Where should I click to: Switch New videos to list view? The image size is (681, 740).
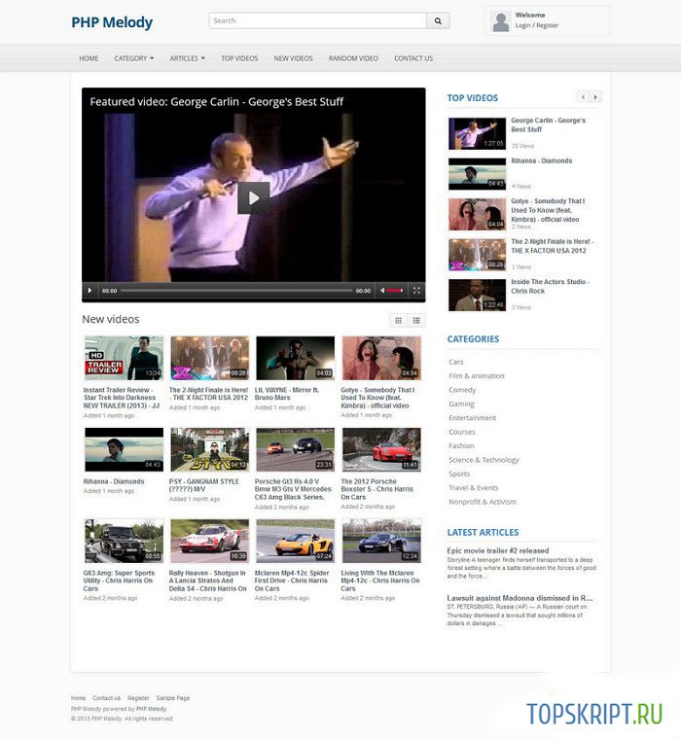coord(416,321)
